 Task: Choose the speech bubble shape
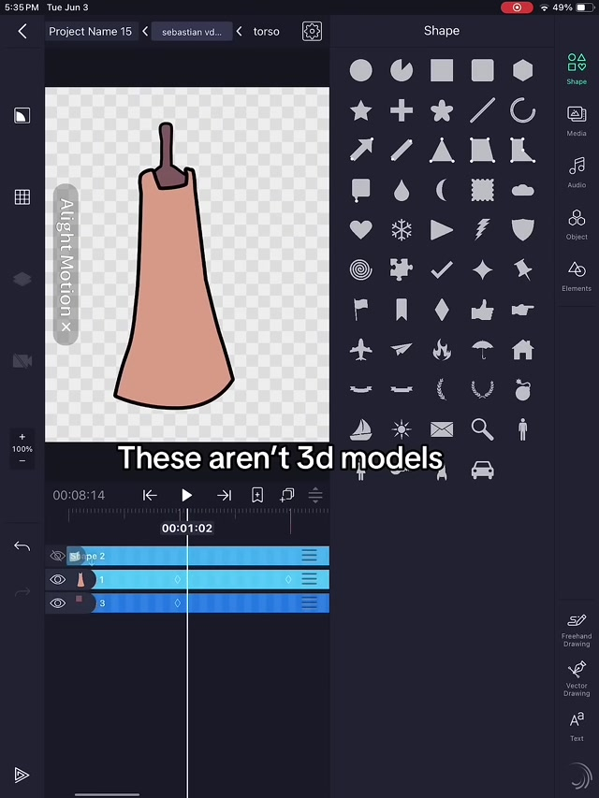pyautogui.click(x=360, y=190)
